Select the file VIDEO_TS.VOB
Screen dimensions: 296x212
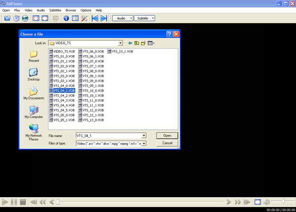62,51
